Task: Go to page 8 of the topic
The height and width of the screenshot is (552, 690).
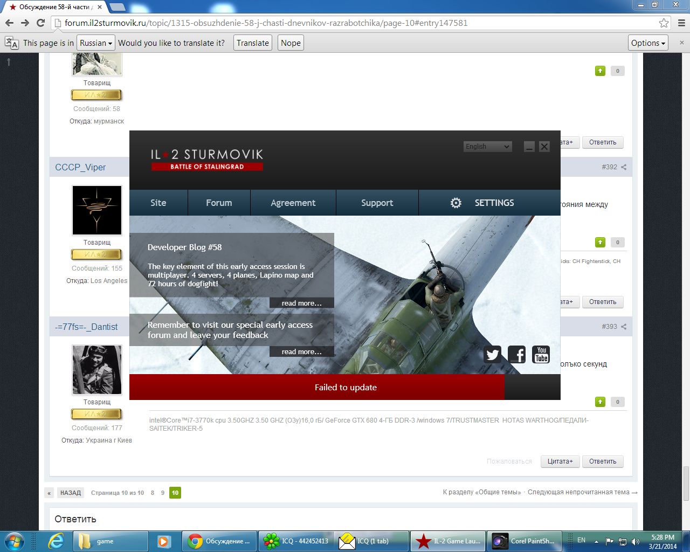Action: tap(153, 493)
